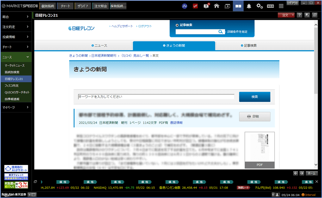The image size is (322, 198).
Task: Switch to the きょうの新聞 tab
Action: pos(174,45)
